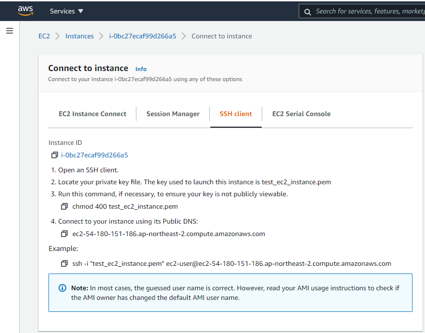This screenshot has width=425, height=333.
Task: Click the 'Instance ID' label
Action: click(x=65, y=143)
